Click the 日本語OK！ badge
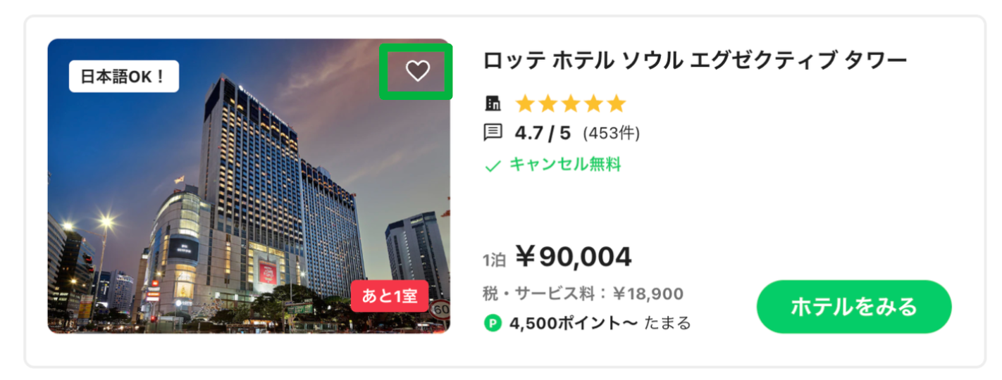This screenshot has width=1002, height=380. tap(124, 77)
